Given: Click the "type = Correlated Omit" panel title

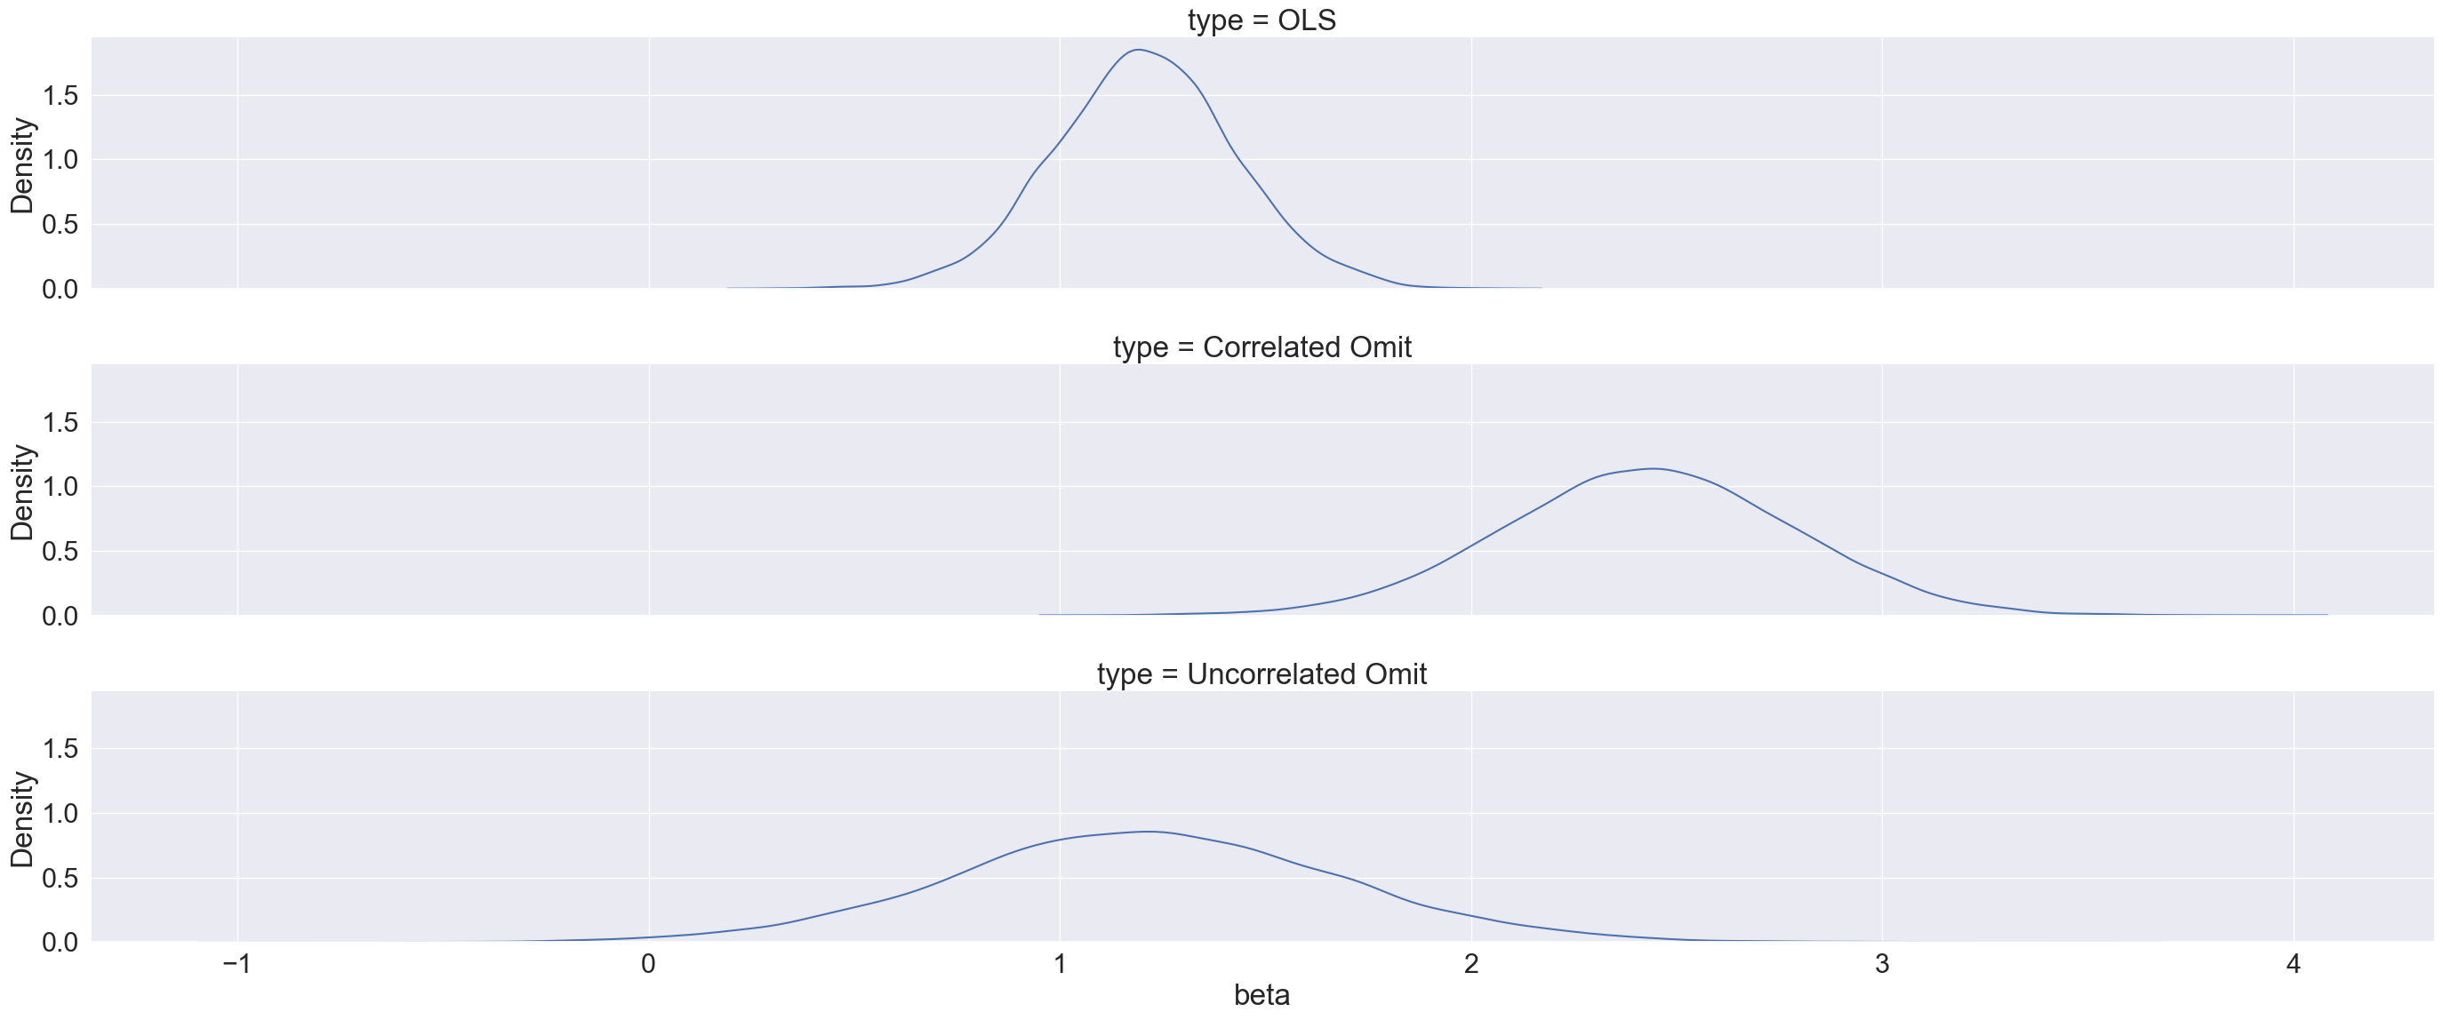Looking at the screenshot, I should click(x=1262, y=347).
